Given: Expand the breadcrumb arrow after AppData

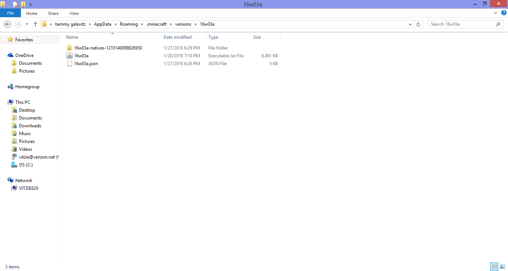Looking at the screenshot, I should click(117, 24).
